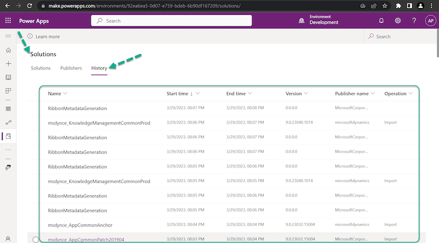Open the Start time column dropdown
This screenshot has width=439, height=243.
coord(198,94)
